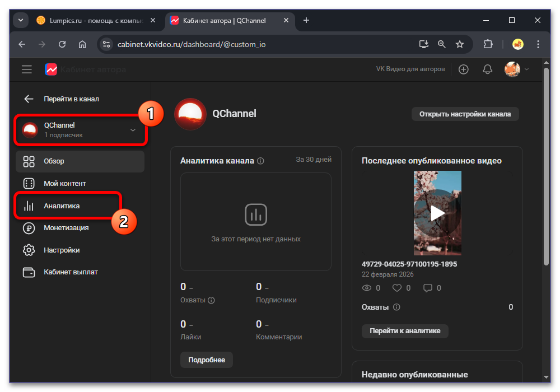Expand the profile avatar dropdown chevron

pos(526,69)
